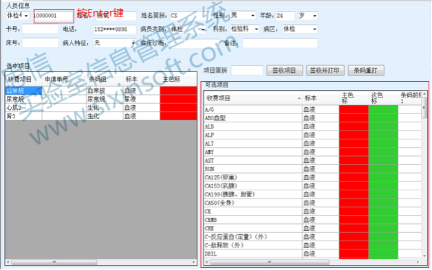Focus the 项目简拼 input field

point(247,71)
